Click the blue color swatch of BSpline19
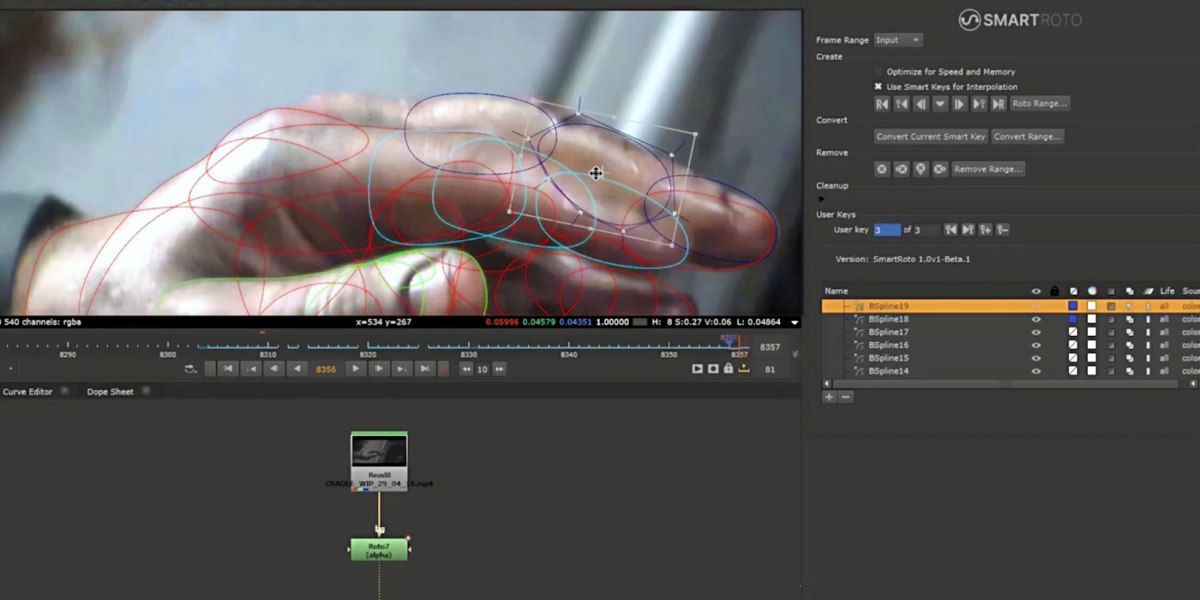Screen dimensions: 1200x600 1073,306
